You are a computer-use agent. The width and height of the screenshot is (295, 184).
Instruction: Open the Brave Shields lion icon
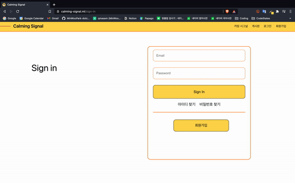click(227, 11)
